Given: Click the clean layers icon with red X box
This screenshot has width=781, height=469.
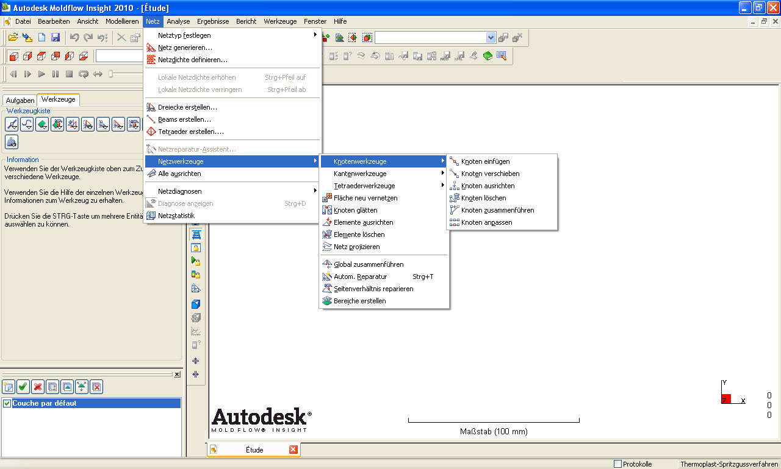Looking at the screenshot, I should tap(96, 386).
